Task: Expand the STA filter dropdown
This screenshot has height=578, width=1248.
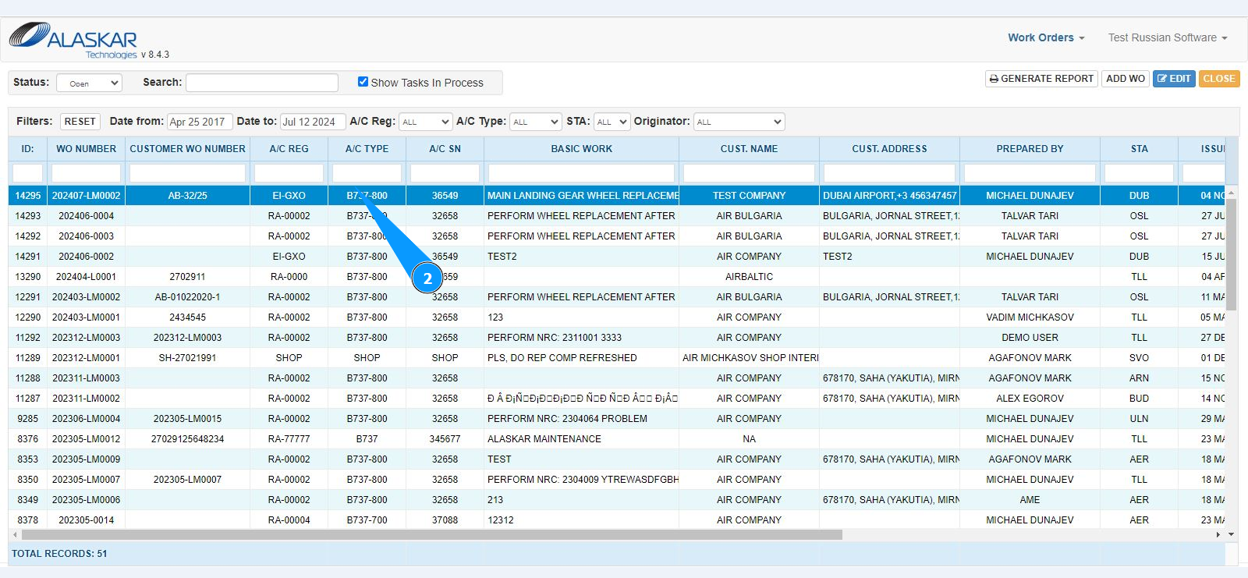Action: 612,122
